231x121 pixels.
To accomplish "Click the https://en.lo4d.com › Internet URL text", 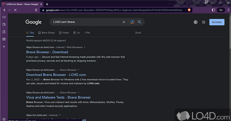I will 42,115.
